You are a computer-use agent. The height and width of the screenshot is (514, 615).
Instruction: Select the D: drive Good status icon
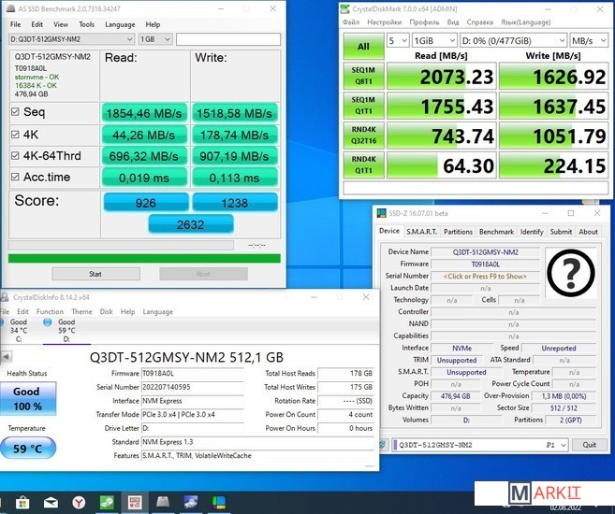[53, 321]
